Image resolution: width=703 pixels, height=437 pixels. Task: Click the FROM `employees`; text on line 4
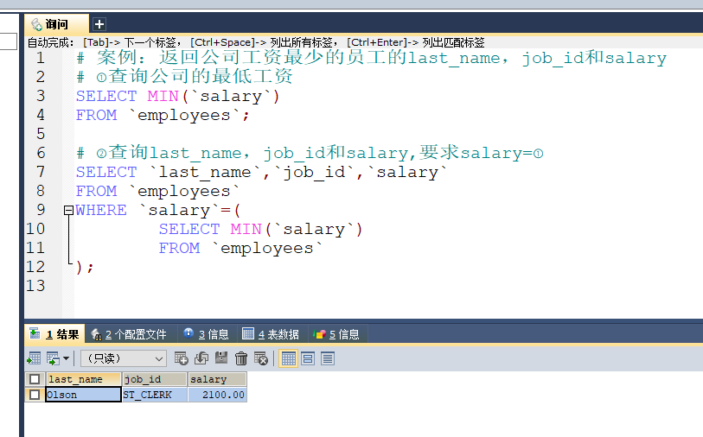[x=163, y=116]
